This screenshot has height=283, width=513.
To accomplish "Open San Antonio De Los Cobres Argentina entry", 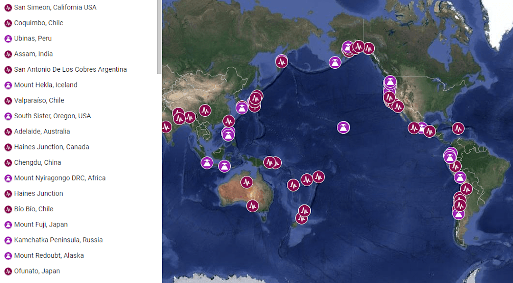I will click(70, 69).
